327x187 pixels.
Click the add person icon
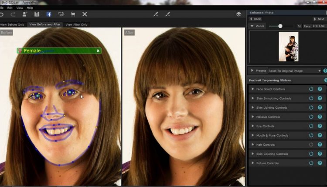[x=25, y=14]
